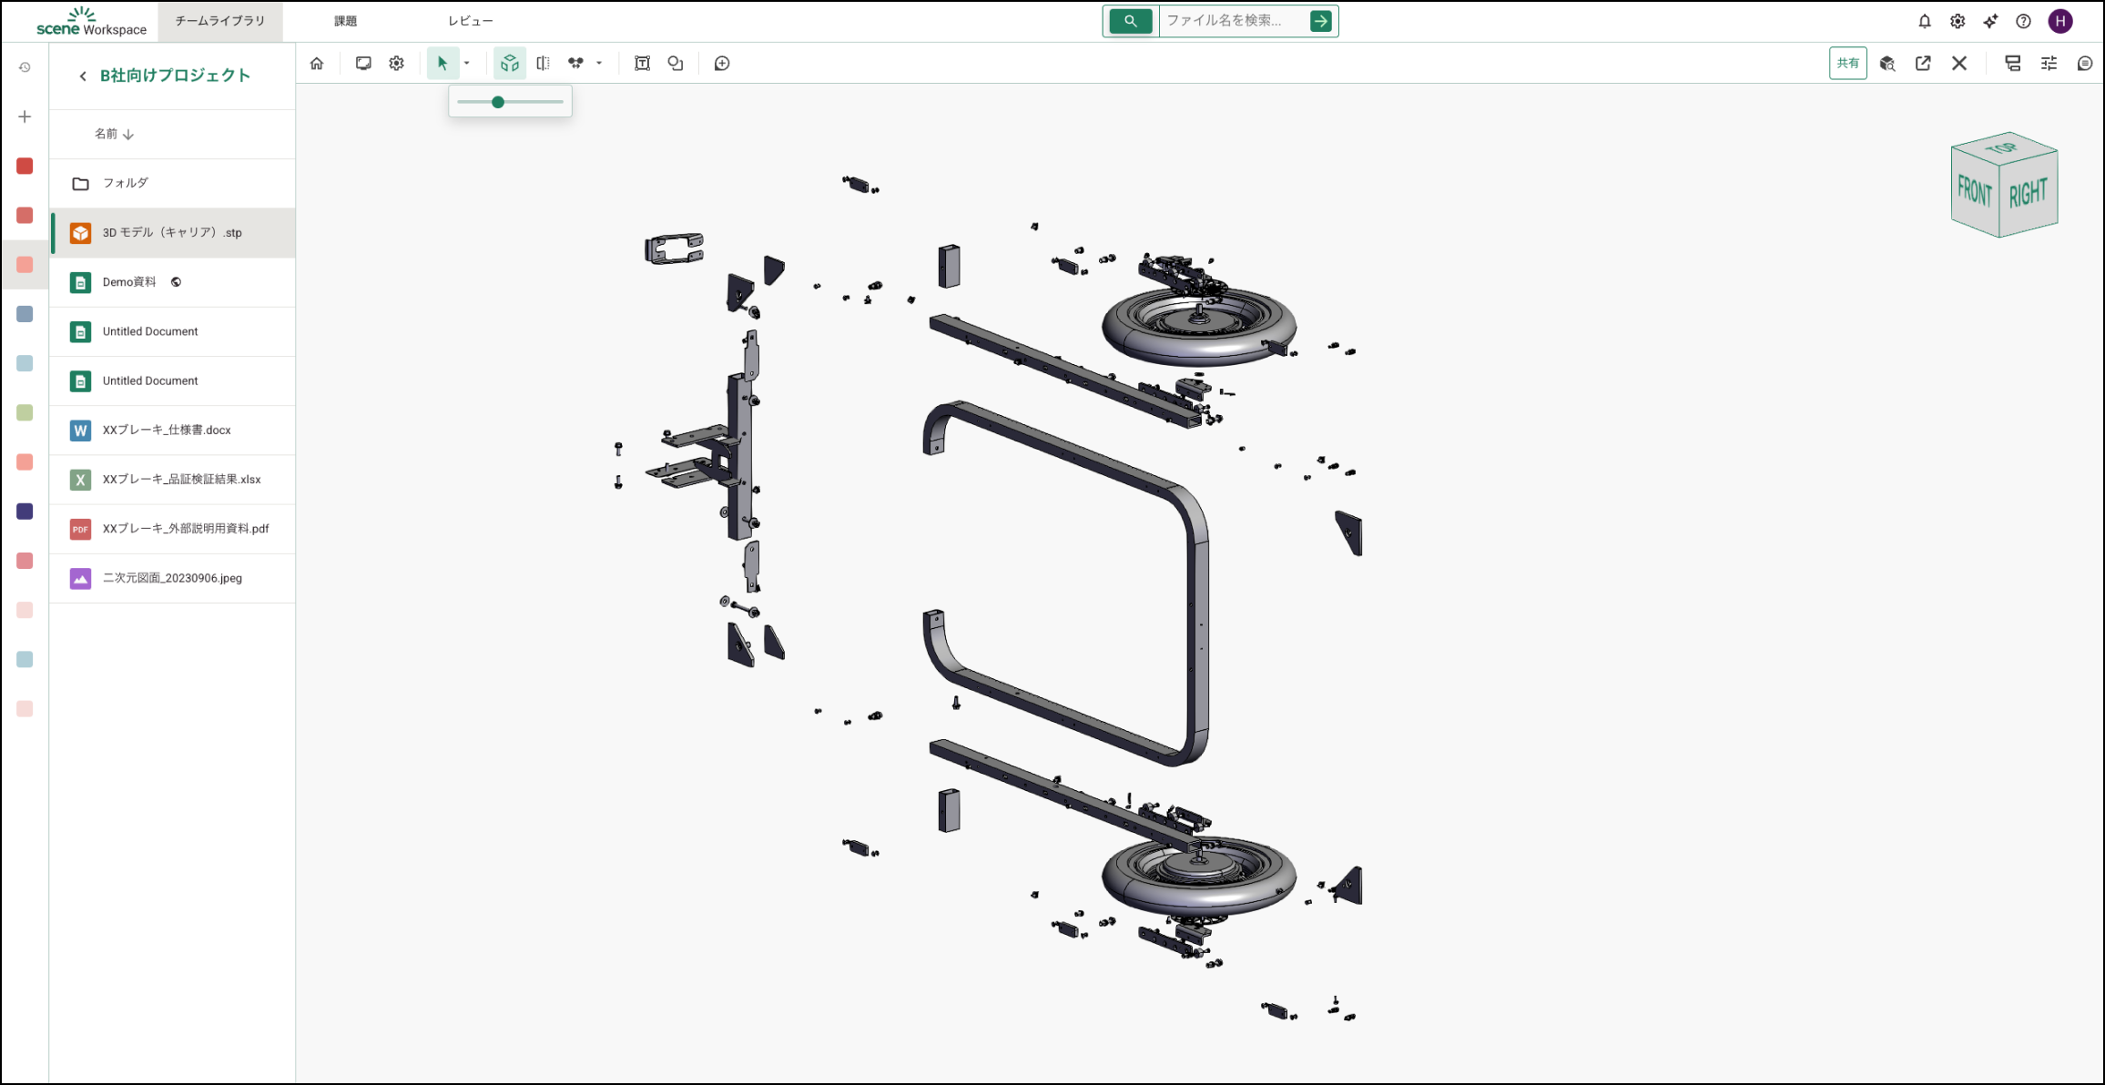This screenshot has height=1085, width=2105.
Task: Expand the selection tool dropdown arrow
Action: click(467, 64)
